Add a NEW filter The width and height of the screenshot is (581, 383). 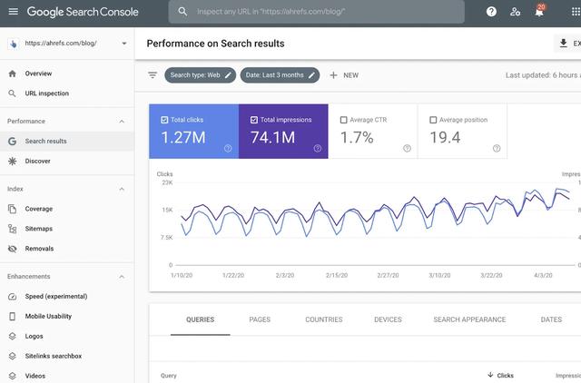tap(344, 75)
